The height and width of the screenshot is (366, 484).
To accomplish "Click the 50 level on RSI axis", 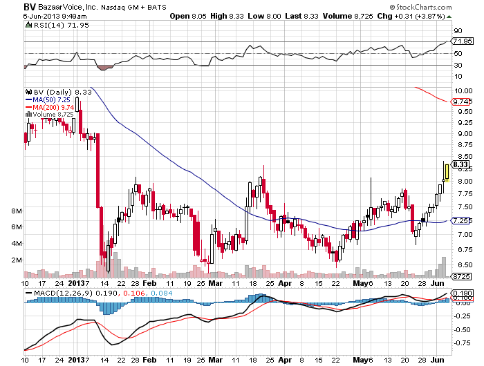I will pos(458,54).
